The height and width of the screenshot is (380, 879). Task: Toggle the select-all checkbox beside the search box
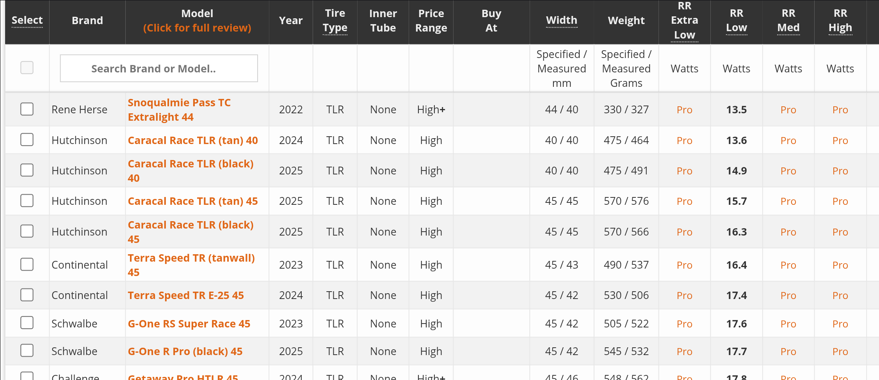(x=27, y=68)
